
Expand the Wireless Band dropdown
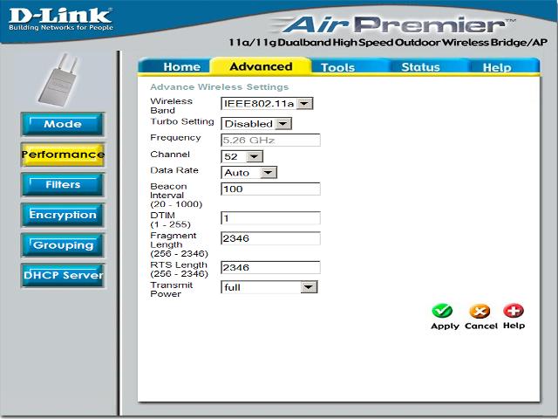click(267, 104)
